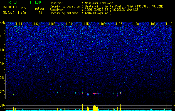The width and height of the screenshot is (175, 111).
Task: Click the 'Receiver' field label
Action: 56,10
